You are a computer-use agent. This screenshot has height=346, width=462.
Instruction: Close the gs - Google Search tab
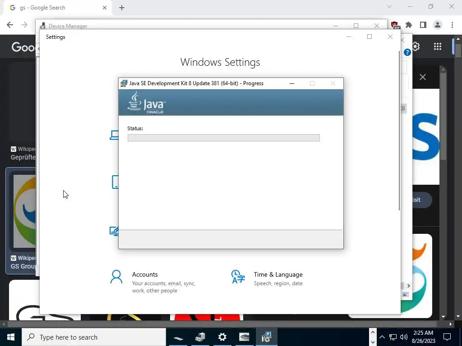pyautogui.click(x=105, y=8)
